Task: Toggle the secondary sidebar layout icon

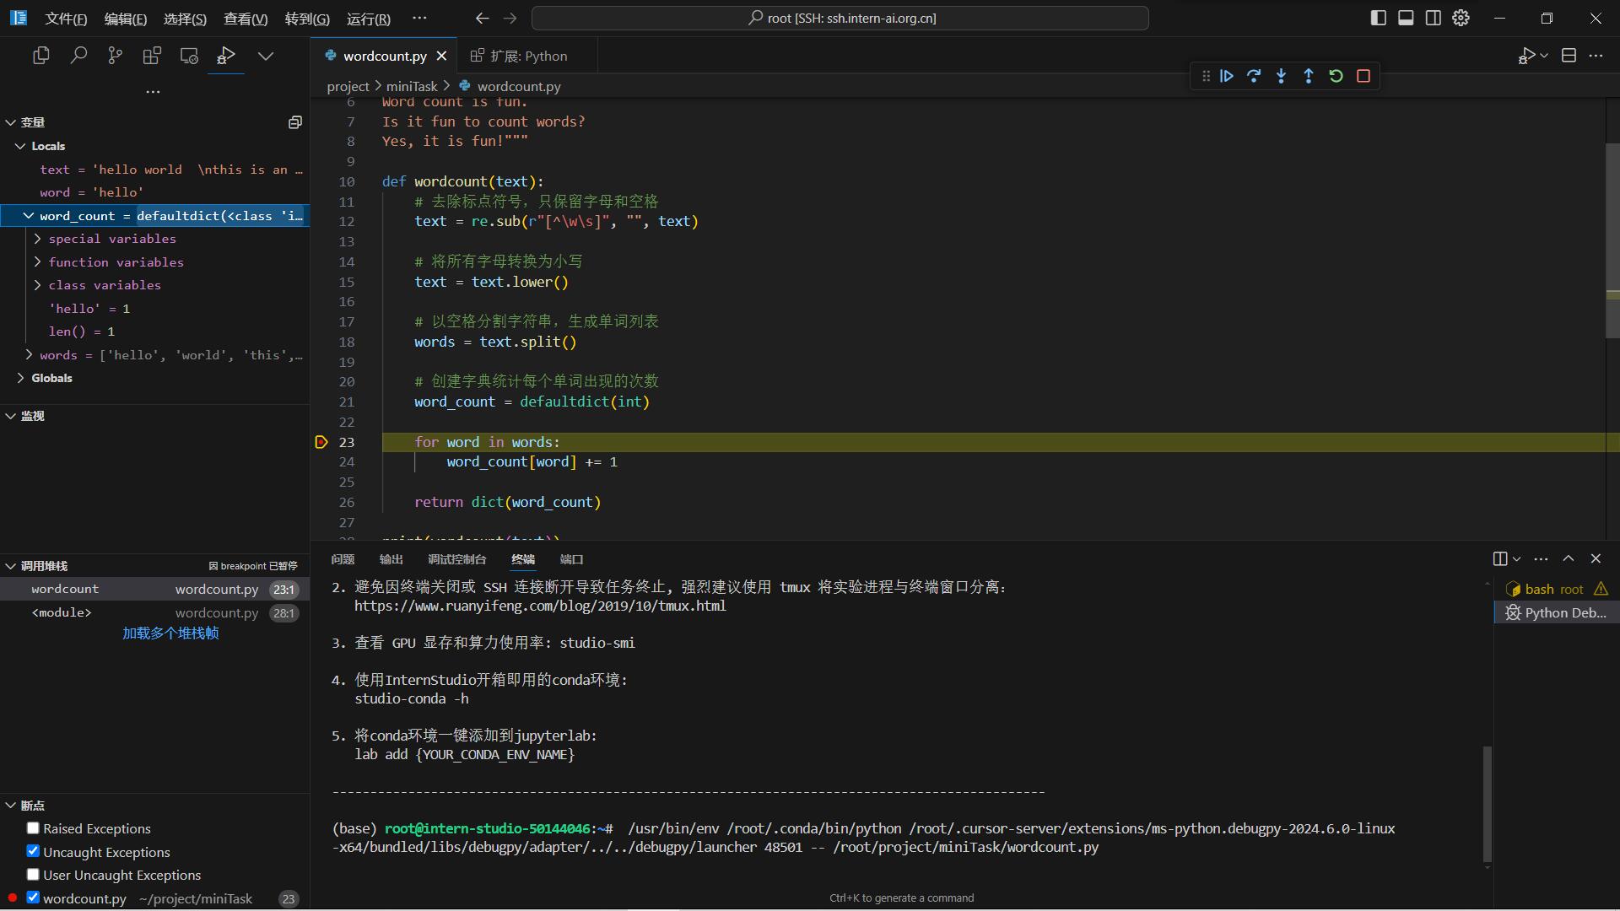Action: (x=1434, y=18)
